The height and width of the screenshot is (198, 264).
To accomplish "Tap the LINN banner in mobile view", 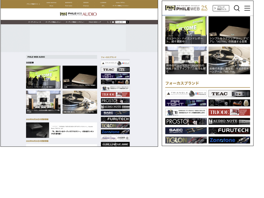I will point(229,103).
